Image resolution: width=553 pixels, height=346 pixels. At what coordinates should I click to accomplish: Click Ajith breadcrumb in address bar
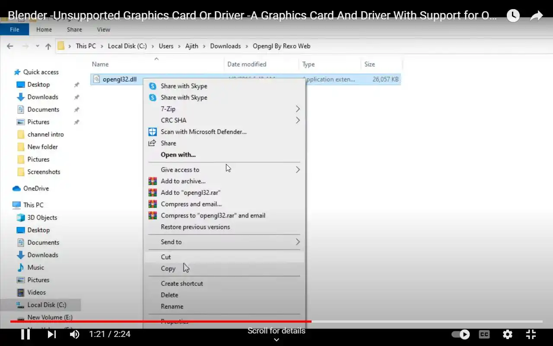click(x=192, y=46)
